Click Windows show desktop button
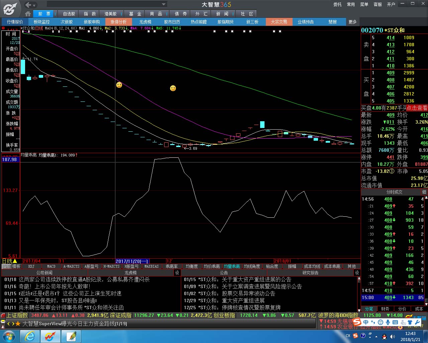 426,336
